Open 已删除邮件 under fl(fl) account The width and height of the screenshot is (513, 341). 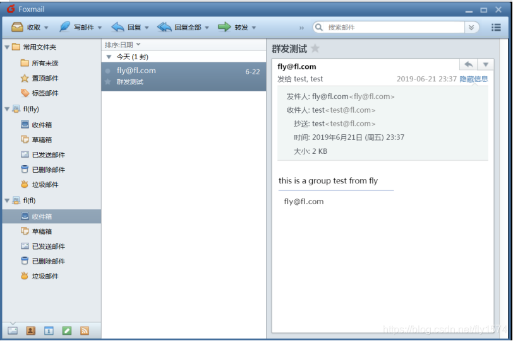43,261
